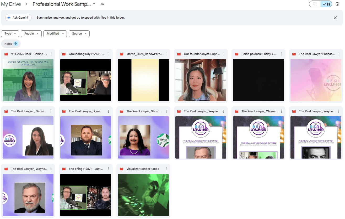The width and height of the screenshot is (345, 219).
Task: Open more options for 9.14.2025 Reel file
Action: coord(51,54)
